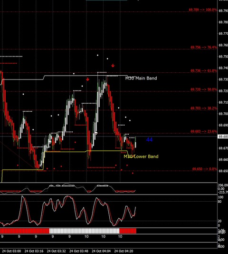
Task: Select the red down arrow beside "61.8%" level
Action: tap(113, 66)
